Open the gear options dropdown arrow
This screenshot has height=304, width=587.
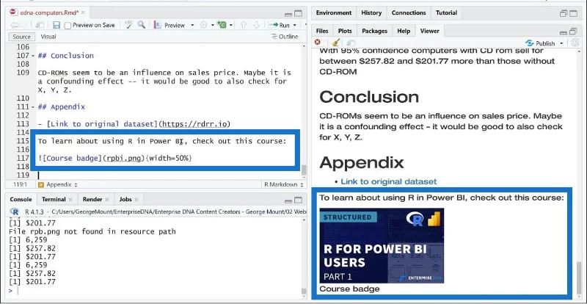pyautogui.click(x=212, y=25)
